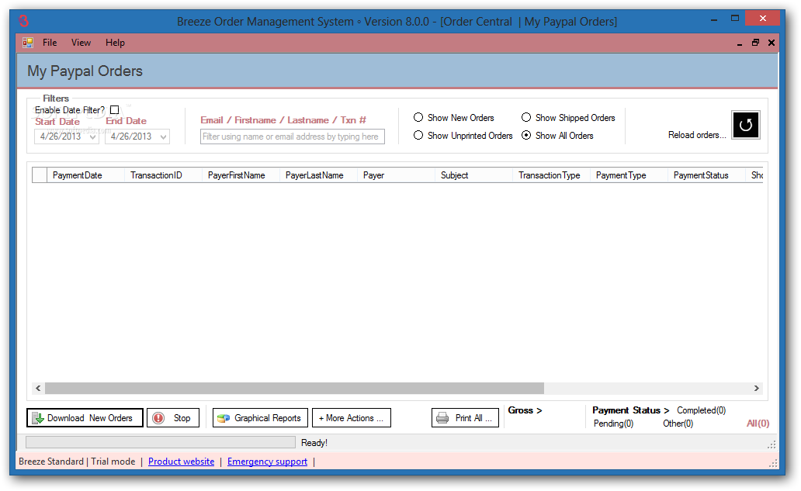
Task: Open Graphical Reports
Action: click(260, 418)
